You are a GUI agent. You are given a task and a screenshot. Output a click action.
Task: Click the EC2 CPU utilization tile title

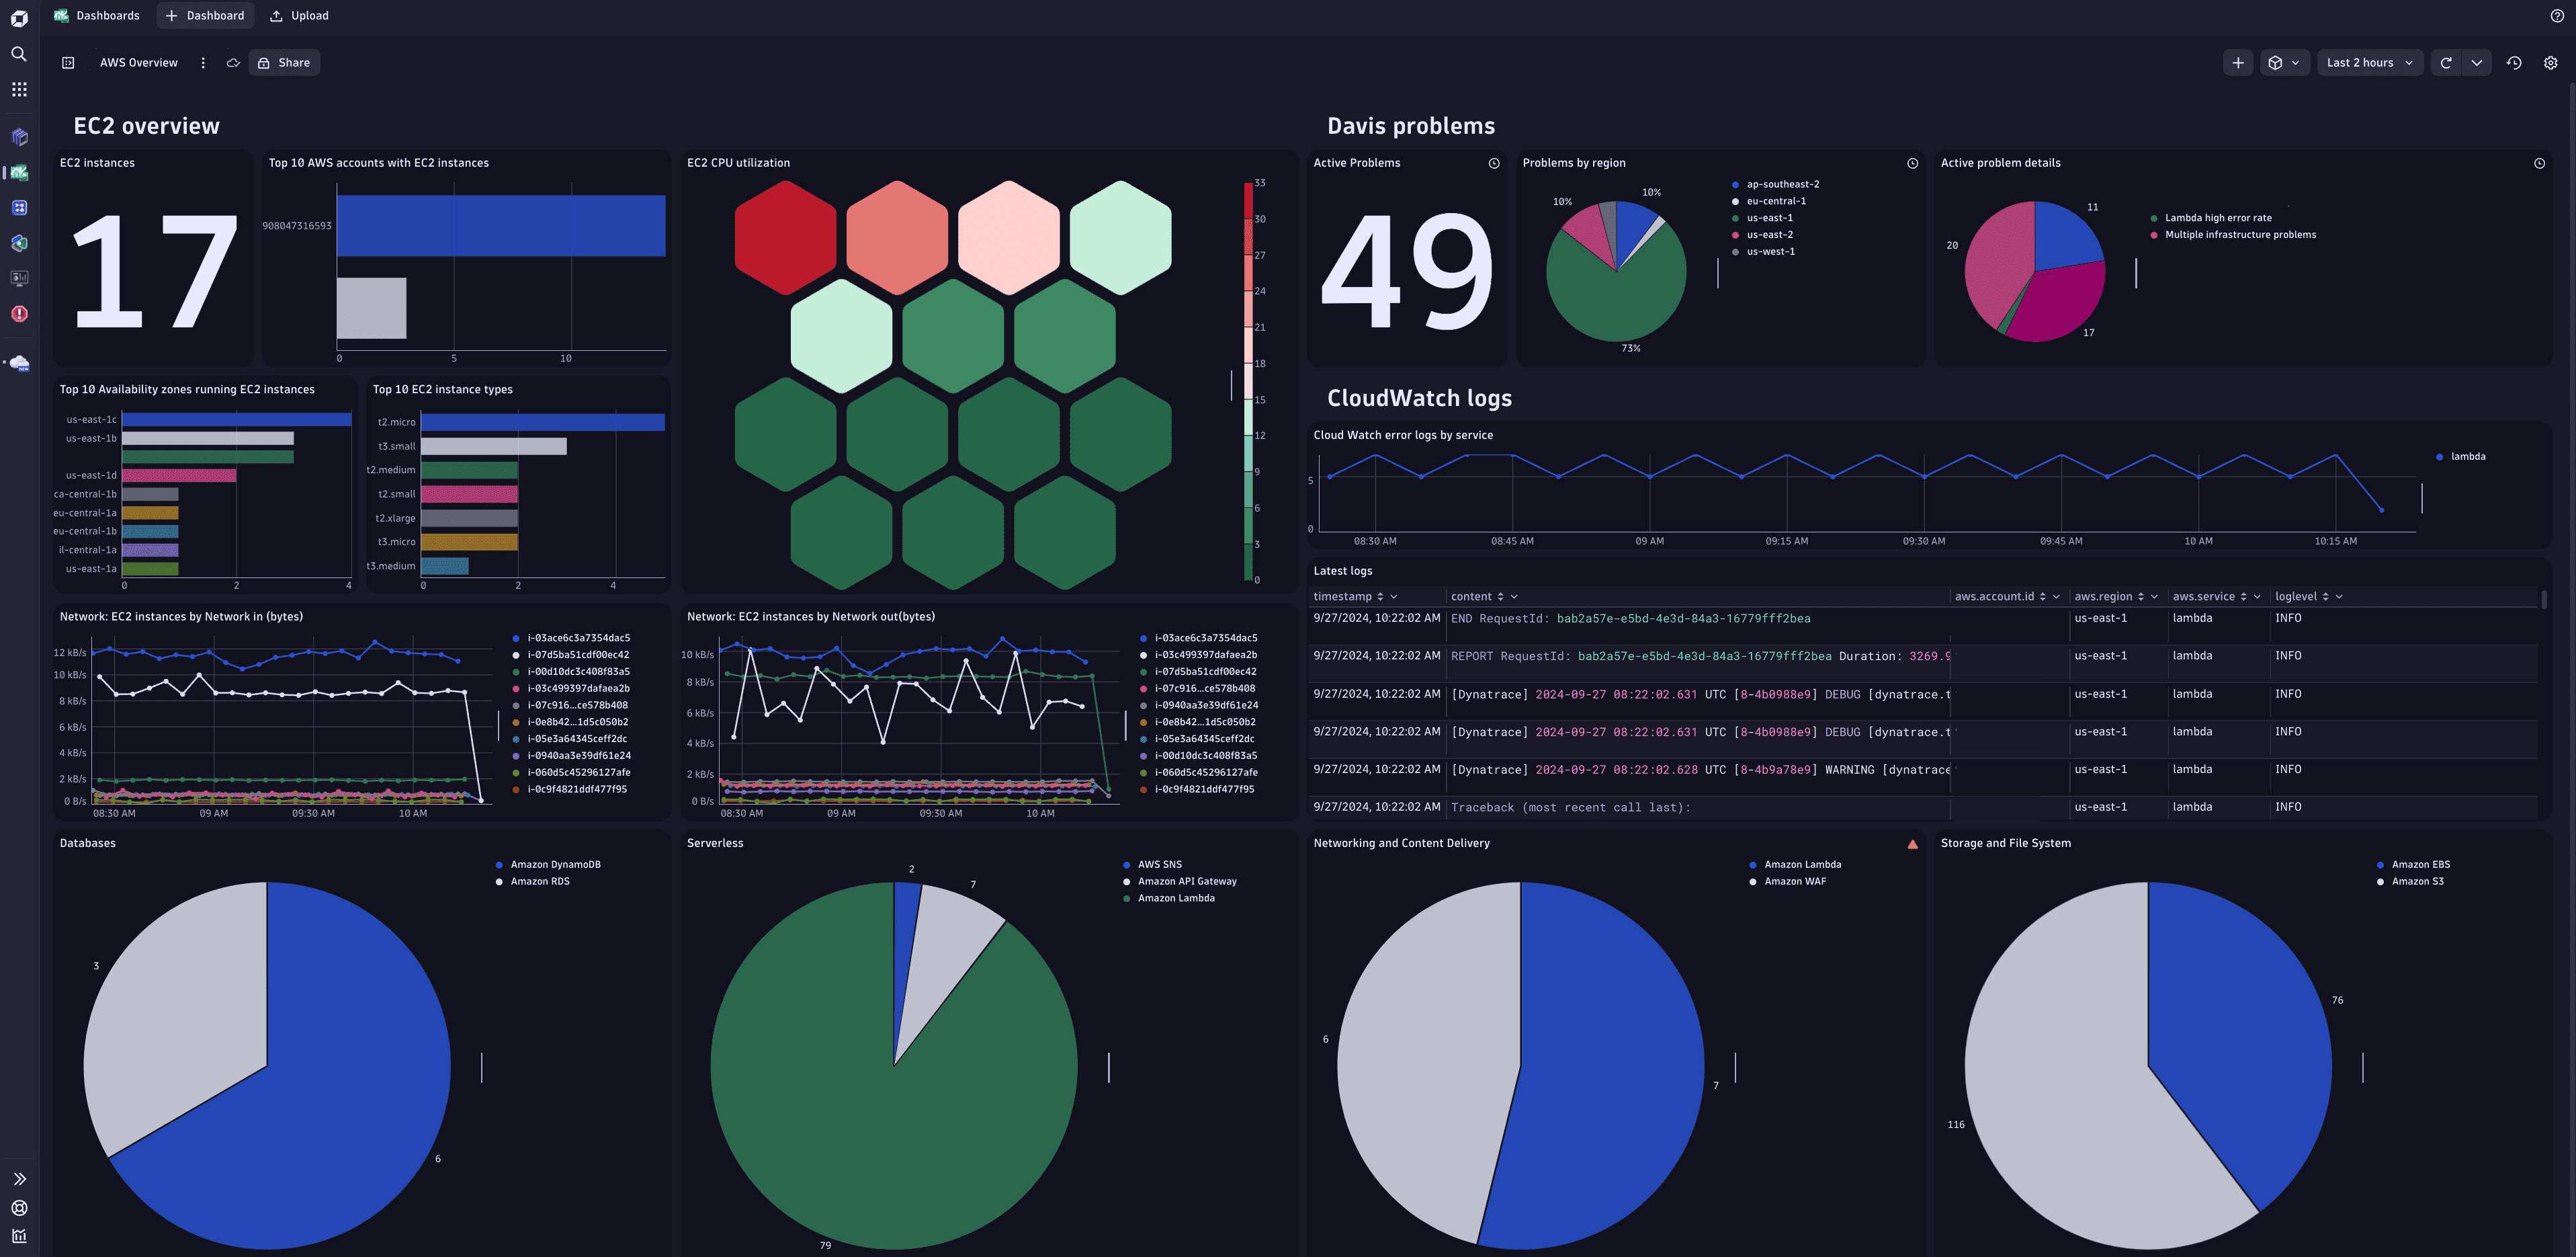pos(738,163)
